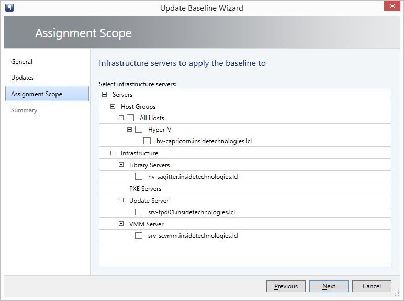Click the wizard icon in the title bar

(x=9, y=8)
